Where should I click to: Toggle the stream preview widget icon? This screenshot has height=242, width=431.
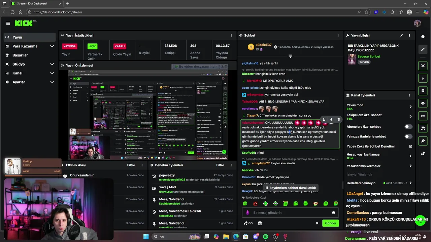[x=423, y=66]
